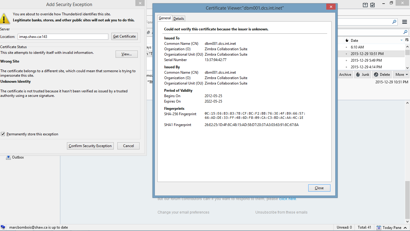The width and height of the screenshot is (410, 231).
Task: Click the attachment paperclip icon behind the dialog
Action: click(x=148, y=32)
